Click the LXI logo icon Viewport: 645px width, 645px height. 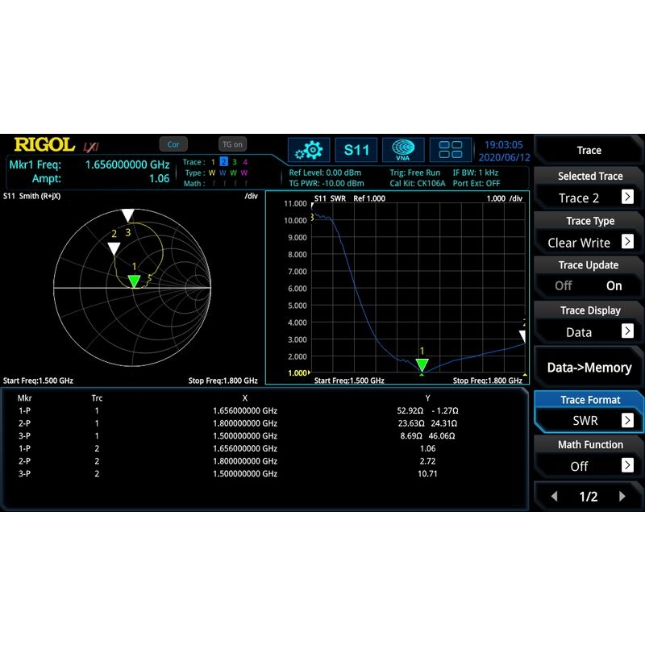coord(91,147)
